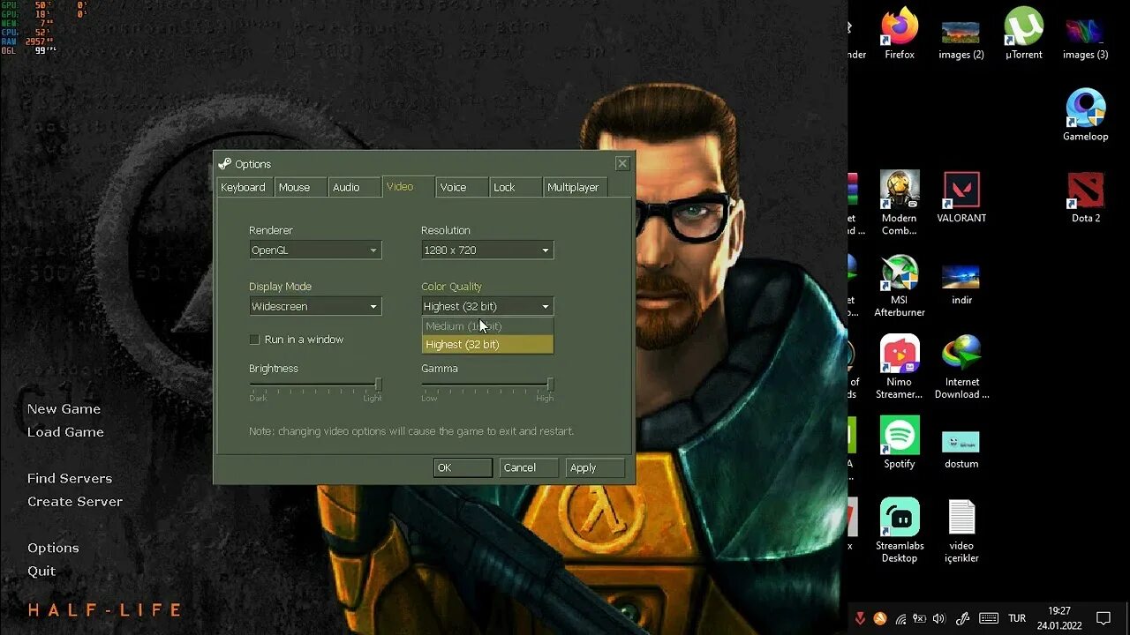Close the Options dialog with X
This screenshot has height=635, width=1130.
tap(622, 164)
